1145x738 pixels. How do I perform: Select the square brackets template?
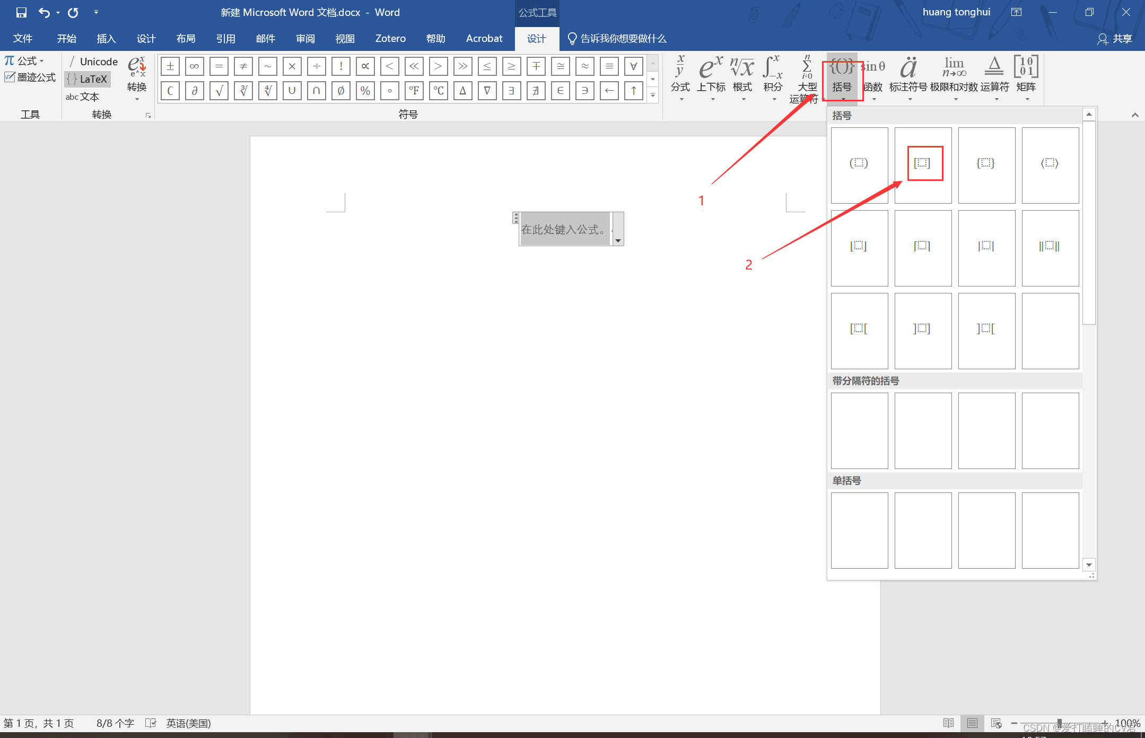(x=922, y=163)
